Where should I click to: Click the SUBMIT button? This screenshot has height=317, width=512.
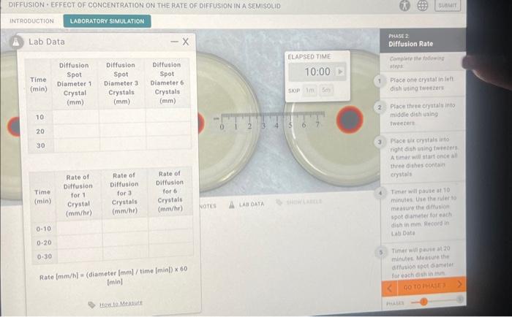(x=448, y=6)
